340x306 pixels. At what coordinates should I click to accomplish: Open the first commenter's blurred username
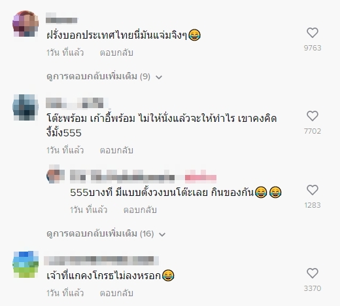tap(61, 18)
